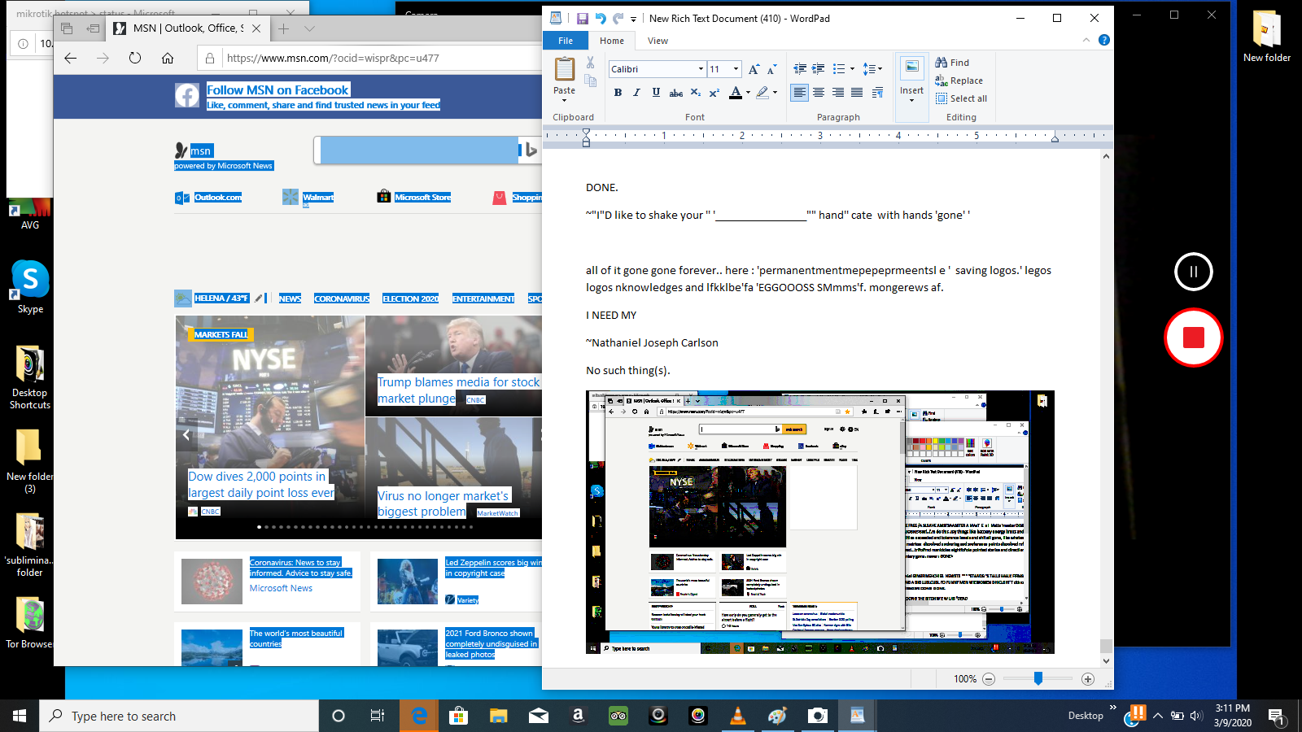Open the Paste menu arrow in WordPad
1302x732 pixels.
(x=565, y=99)
